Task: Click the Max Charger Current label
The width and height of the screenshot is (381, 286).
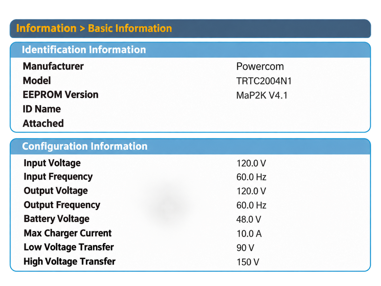Action: (68, 233)
